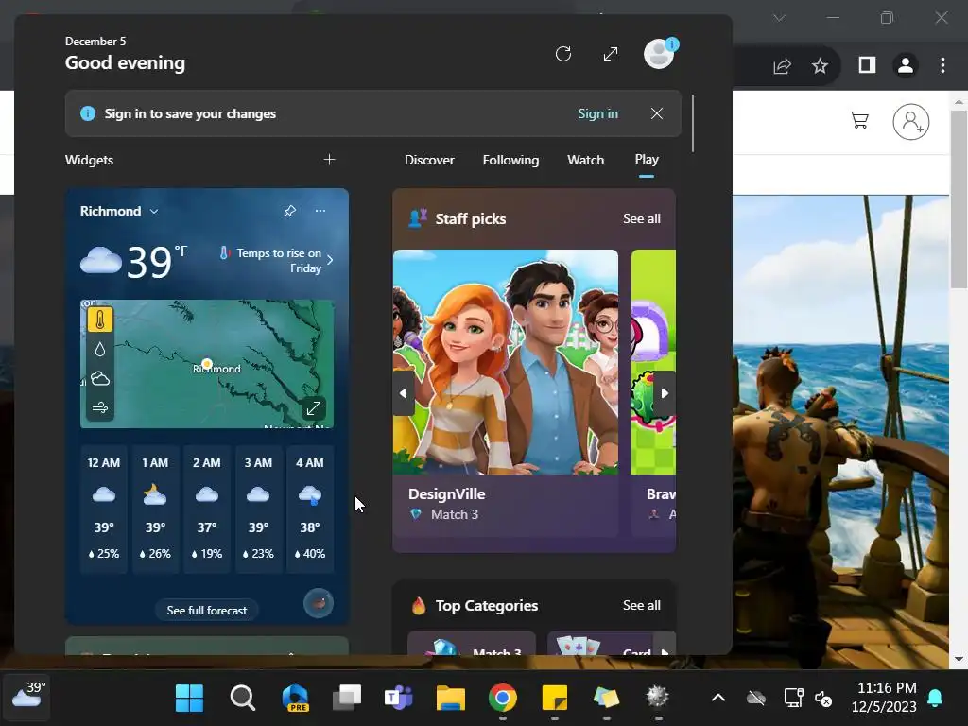This screenshot has width=968, height=726.
Task: Open notifications bell icon
Action: coord(935,698)
